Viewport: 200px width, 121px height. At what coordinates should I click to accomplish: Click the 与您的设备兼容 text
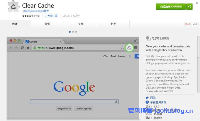pyautogui.click(x=160, y=38)
